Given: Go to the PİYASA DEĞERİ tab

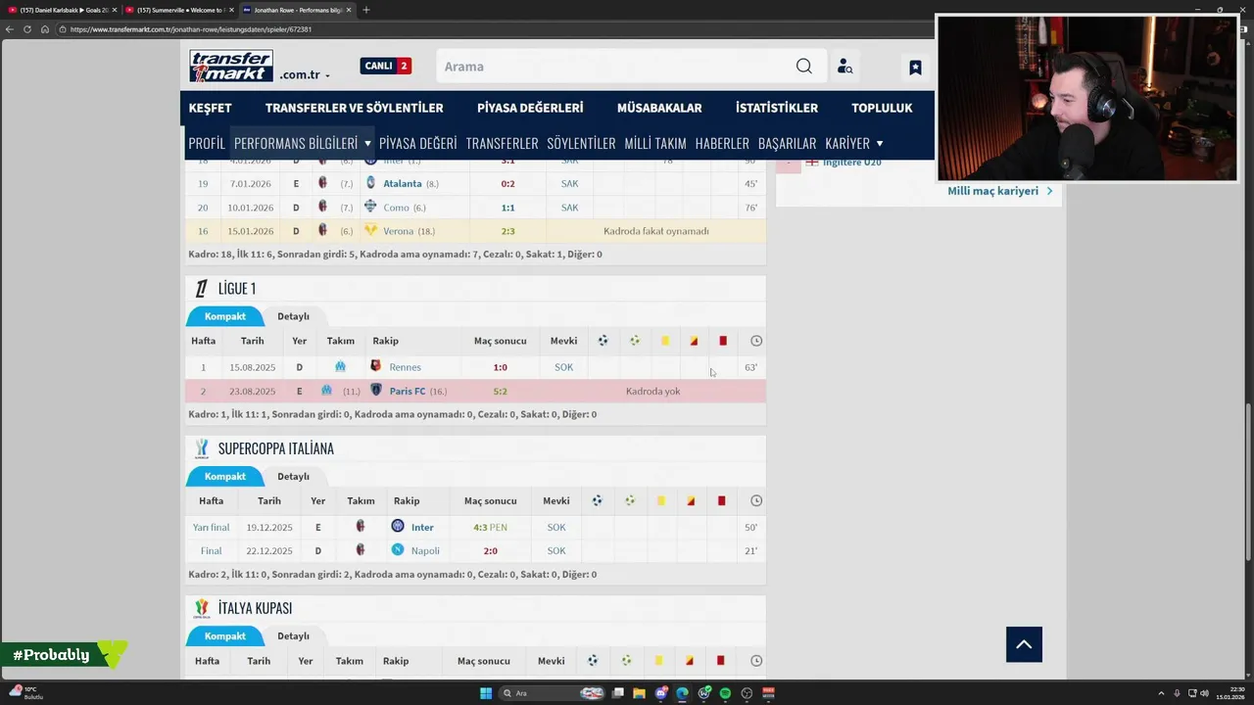Looking at the screenshot, I should click(x=418, y=143).
